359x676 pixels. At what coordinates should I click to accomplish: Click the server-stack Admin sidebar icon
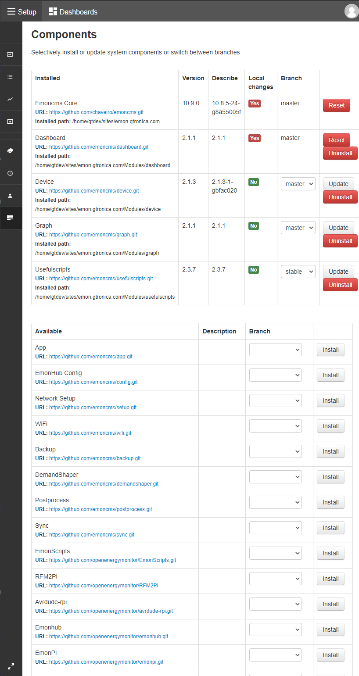(x=11, y=218)
